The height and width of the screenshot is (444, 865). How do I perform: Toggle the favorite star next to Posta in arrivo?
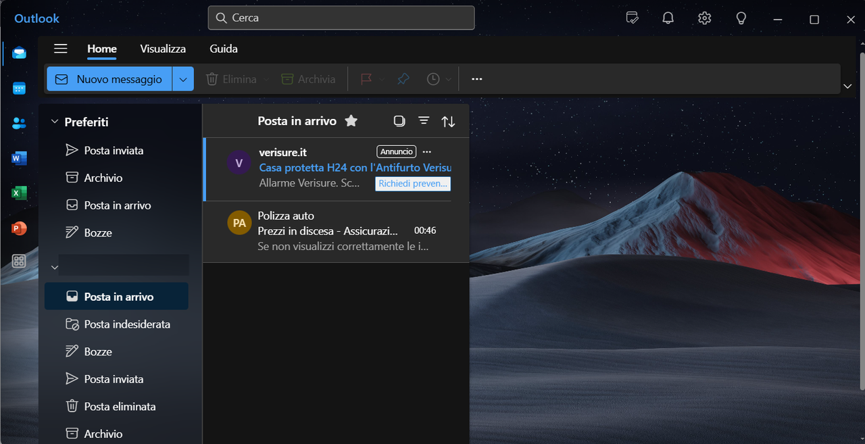[351, 121]
